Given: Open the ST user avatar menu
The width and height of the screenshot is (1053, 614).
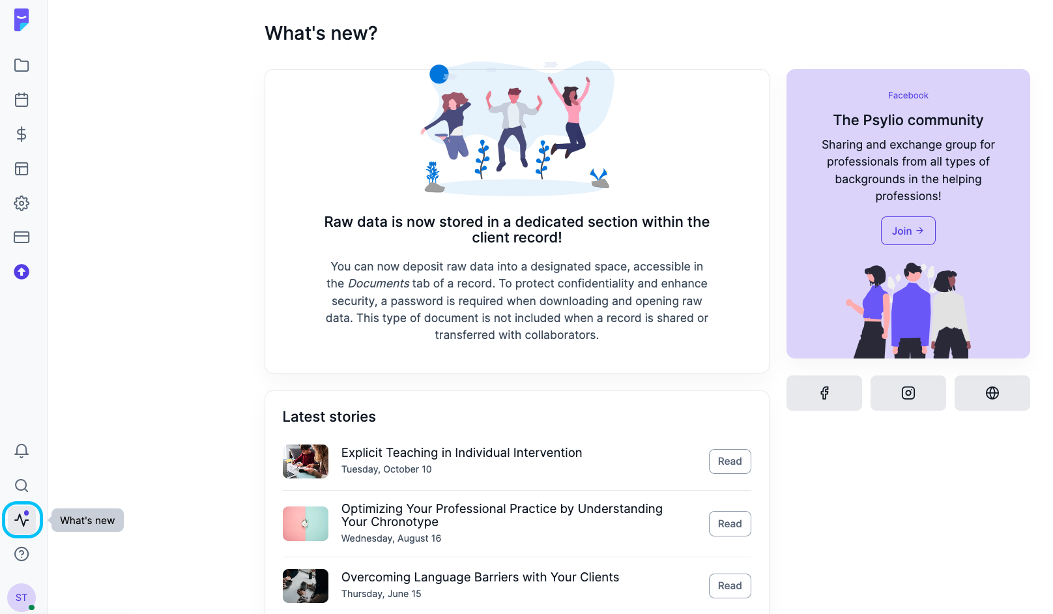Looking at the screenshot, I should point(22,598).
